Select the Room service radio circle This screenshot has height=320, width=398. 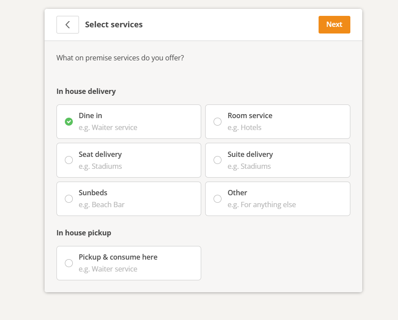(x=218, y=122)
